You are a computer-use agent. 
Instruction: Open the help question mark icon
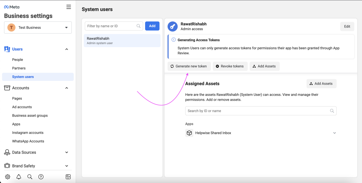(x=41, y=177)
